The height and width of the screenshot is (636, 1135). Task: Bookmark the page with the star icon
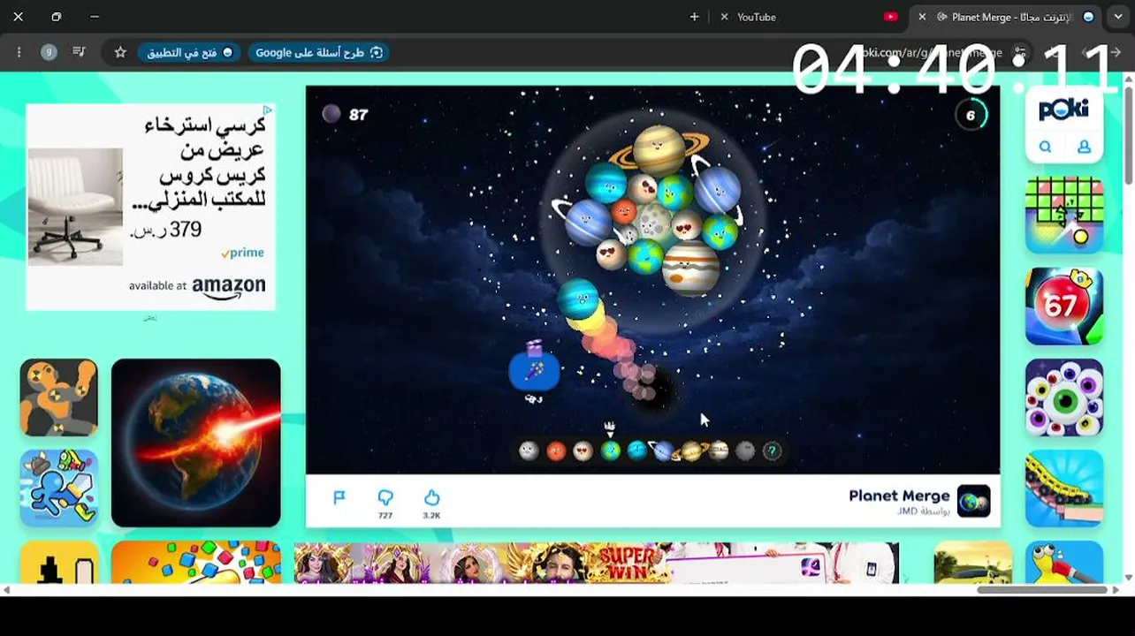[120, 52]
